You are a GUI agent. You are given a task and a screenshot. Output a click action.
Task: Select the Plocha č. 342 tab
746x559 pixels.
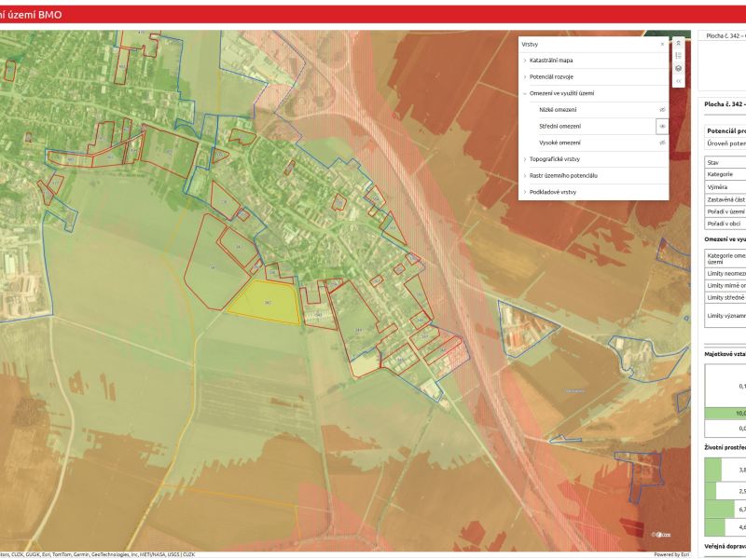[725, 35]
